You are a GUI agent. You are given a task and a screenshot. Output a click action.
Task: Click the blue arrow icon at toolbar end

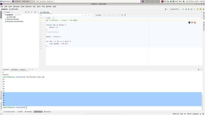coord(203,9)
